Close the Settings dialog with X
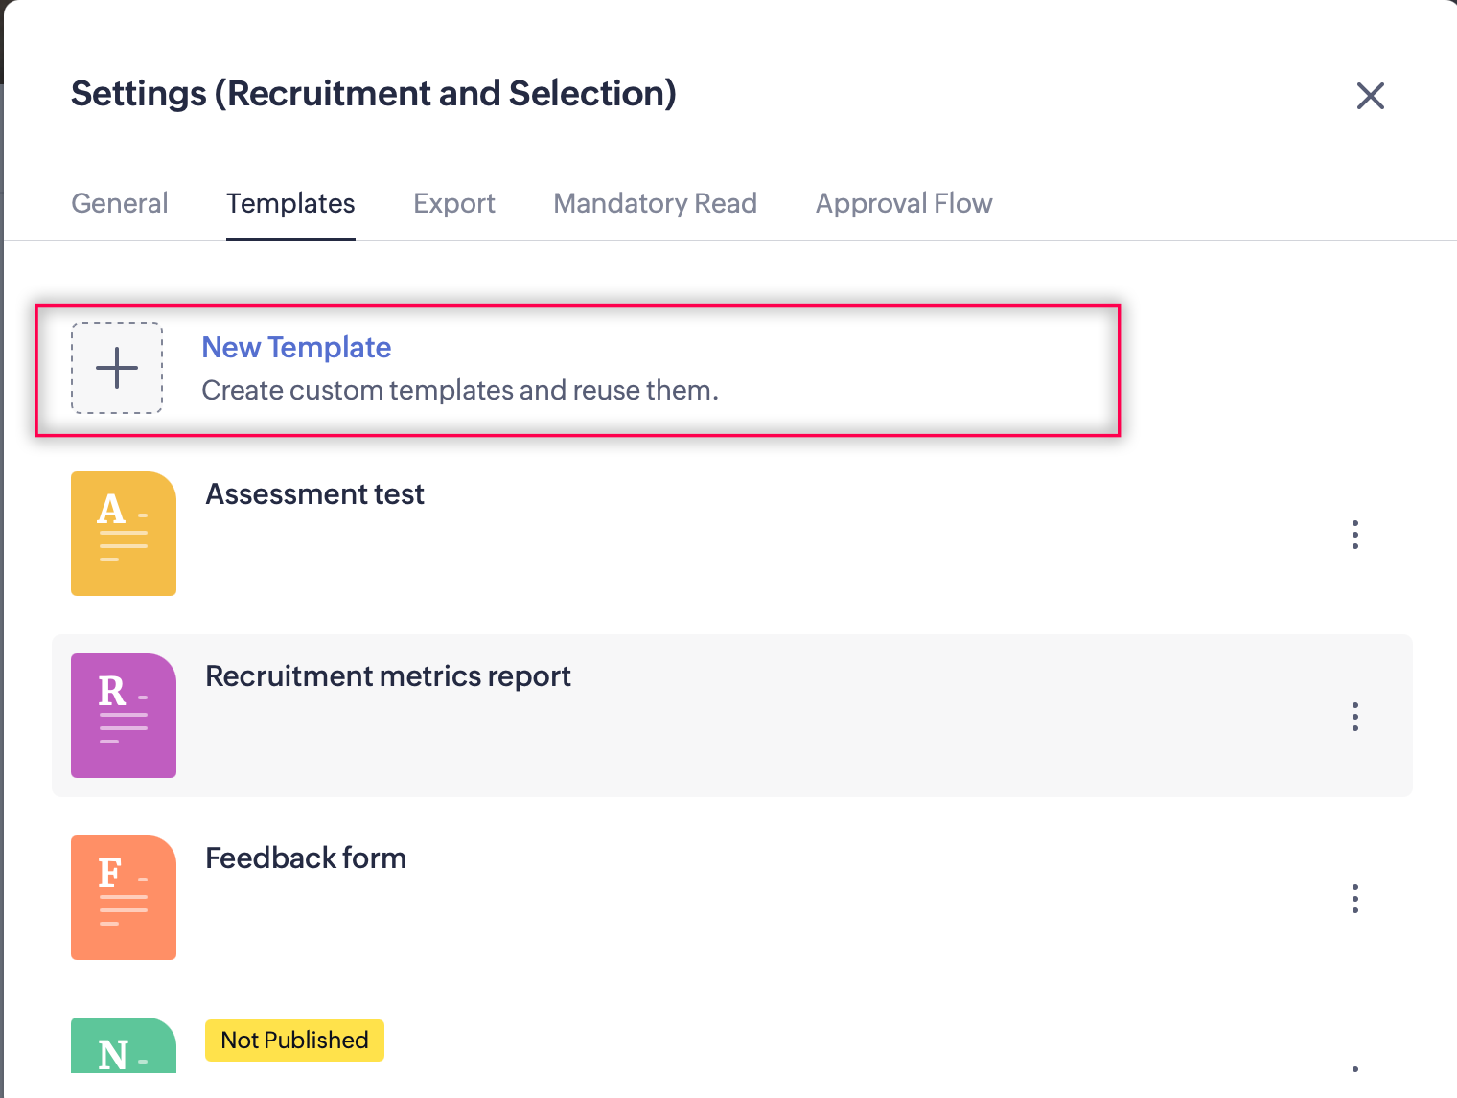Viewport: 1457px width, 1098px height. coord(1370,96)
